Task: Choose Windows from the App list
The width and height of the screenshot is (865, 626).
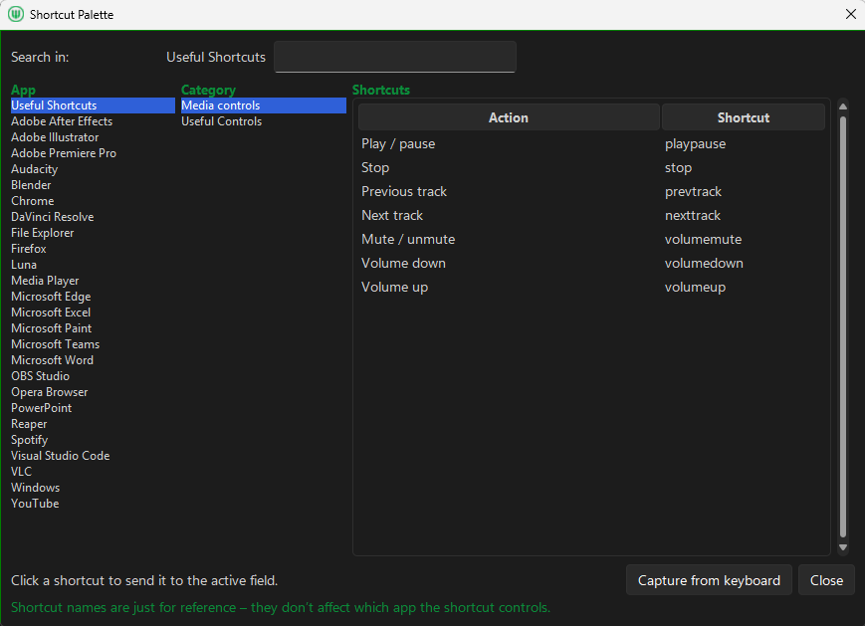Action: click(x=35, y=490)
